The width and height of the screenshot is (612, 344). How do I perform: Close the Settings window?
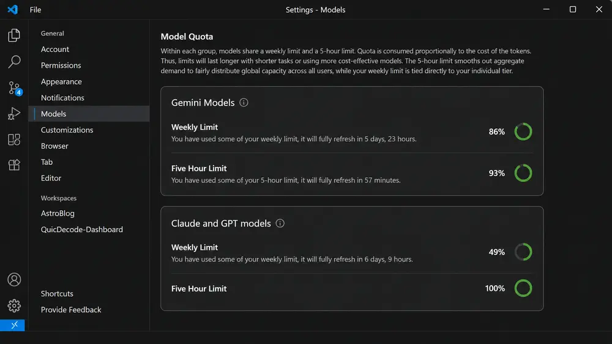coord(599,9)
